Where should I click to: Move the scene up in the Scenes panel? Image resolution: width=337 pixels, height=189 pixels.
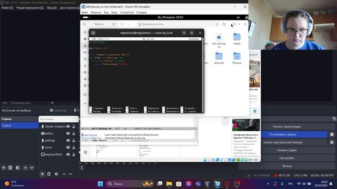click(25, 167)
